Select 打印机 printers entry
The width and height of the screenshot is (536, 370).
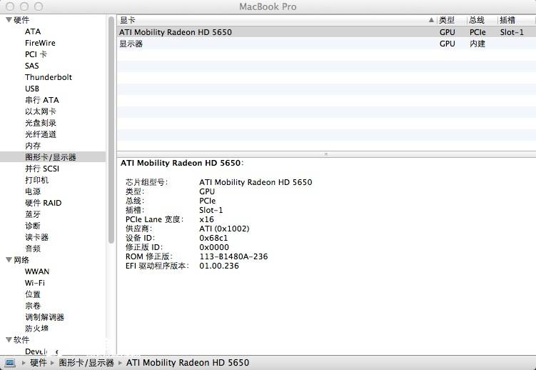point(36,180)
